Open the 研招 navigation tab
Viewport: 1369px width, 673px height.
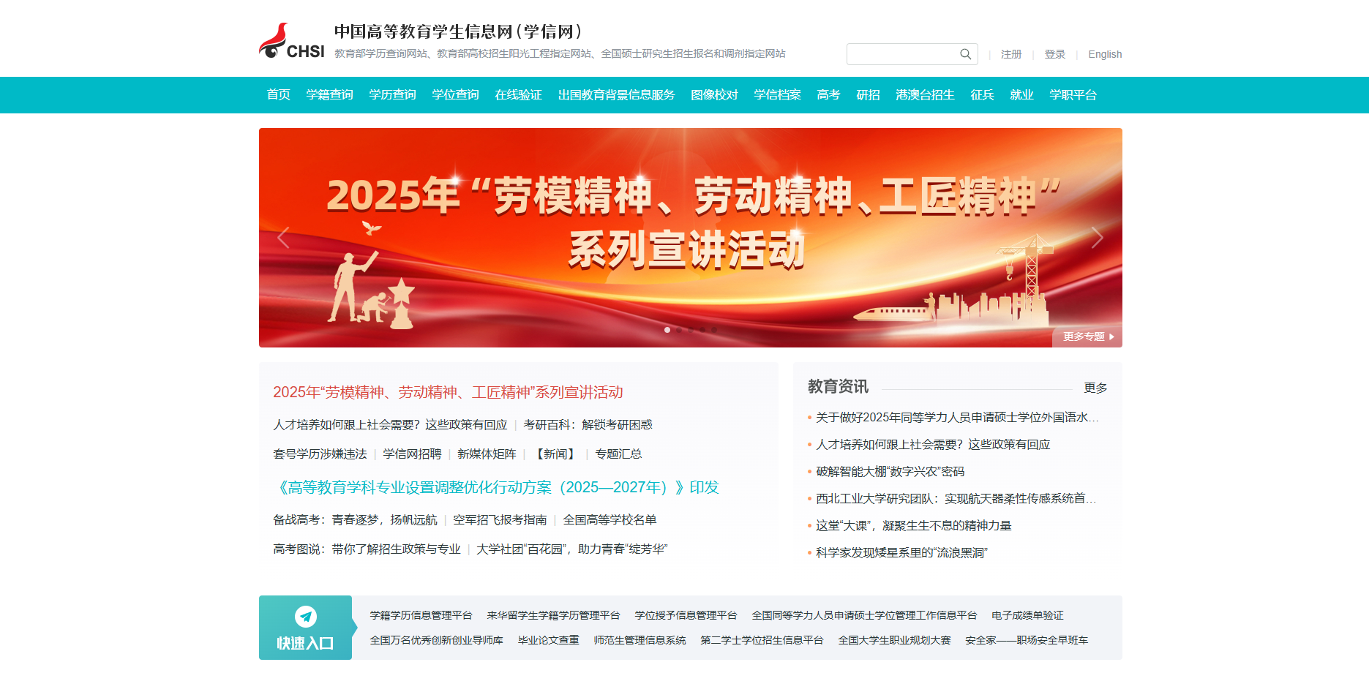tap(868, 95)
